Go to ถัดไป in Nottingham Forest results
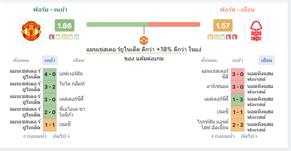Screen dimensions: 291x151 point(249,137)
